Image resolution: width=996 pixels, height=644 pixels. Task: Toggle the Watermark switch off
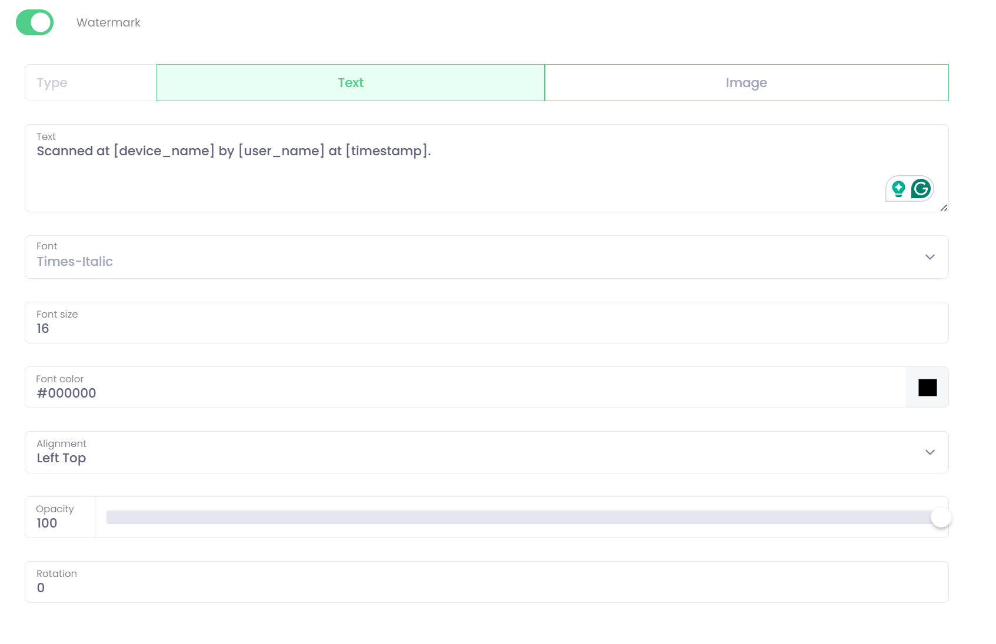pyautogui.click(x=35, y=22)
